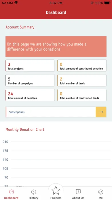112x200 pixels.
Task: Tap the Me smiley face icon
Action: (x=101, y=192)
